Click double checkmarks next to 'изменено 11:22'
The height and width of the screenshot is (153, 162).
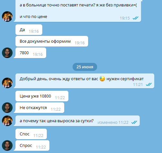[x=134, y=122]
